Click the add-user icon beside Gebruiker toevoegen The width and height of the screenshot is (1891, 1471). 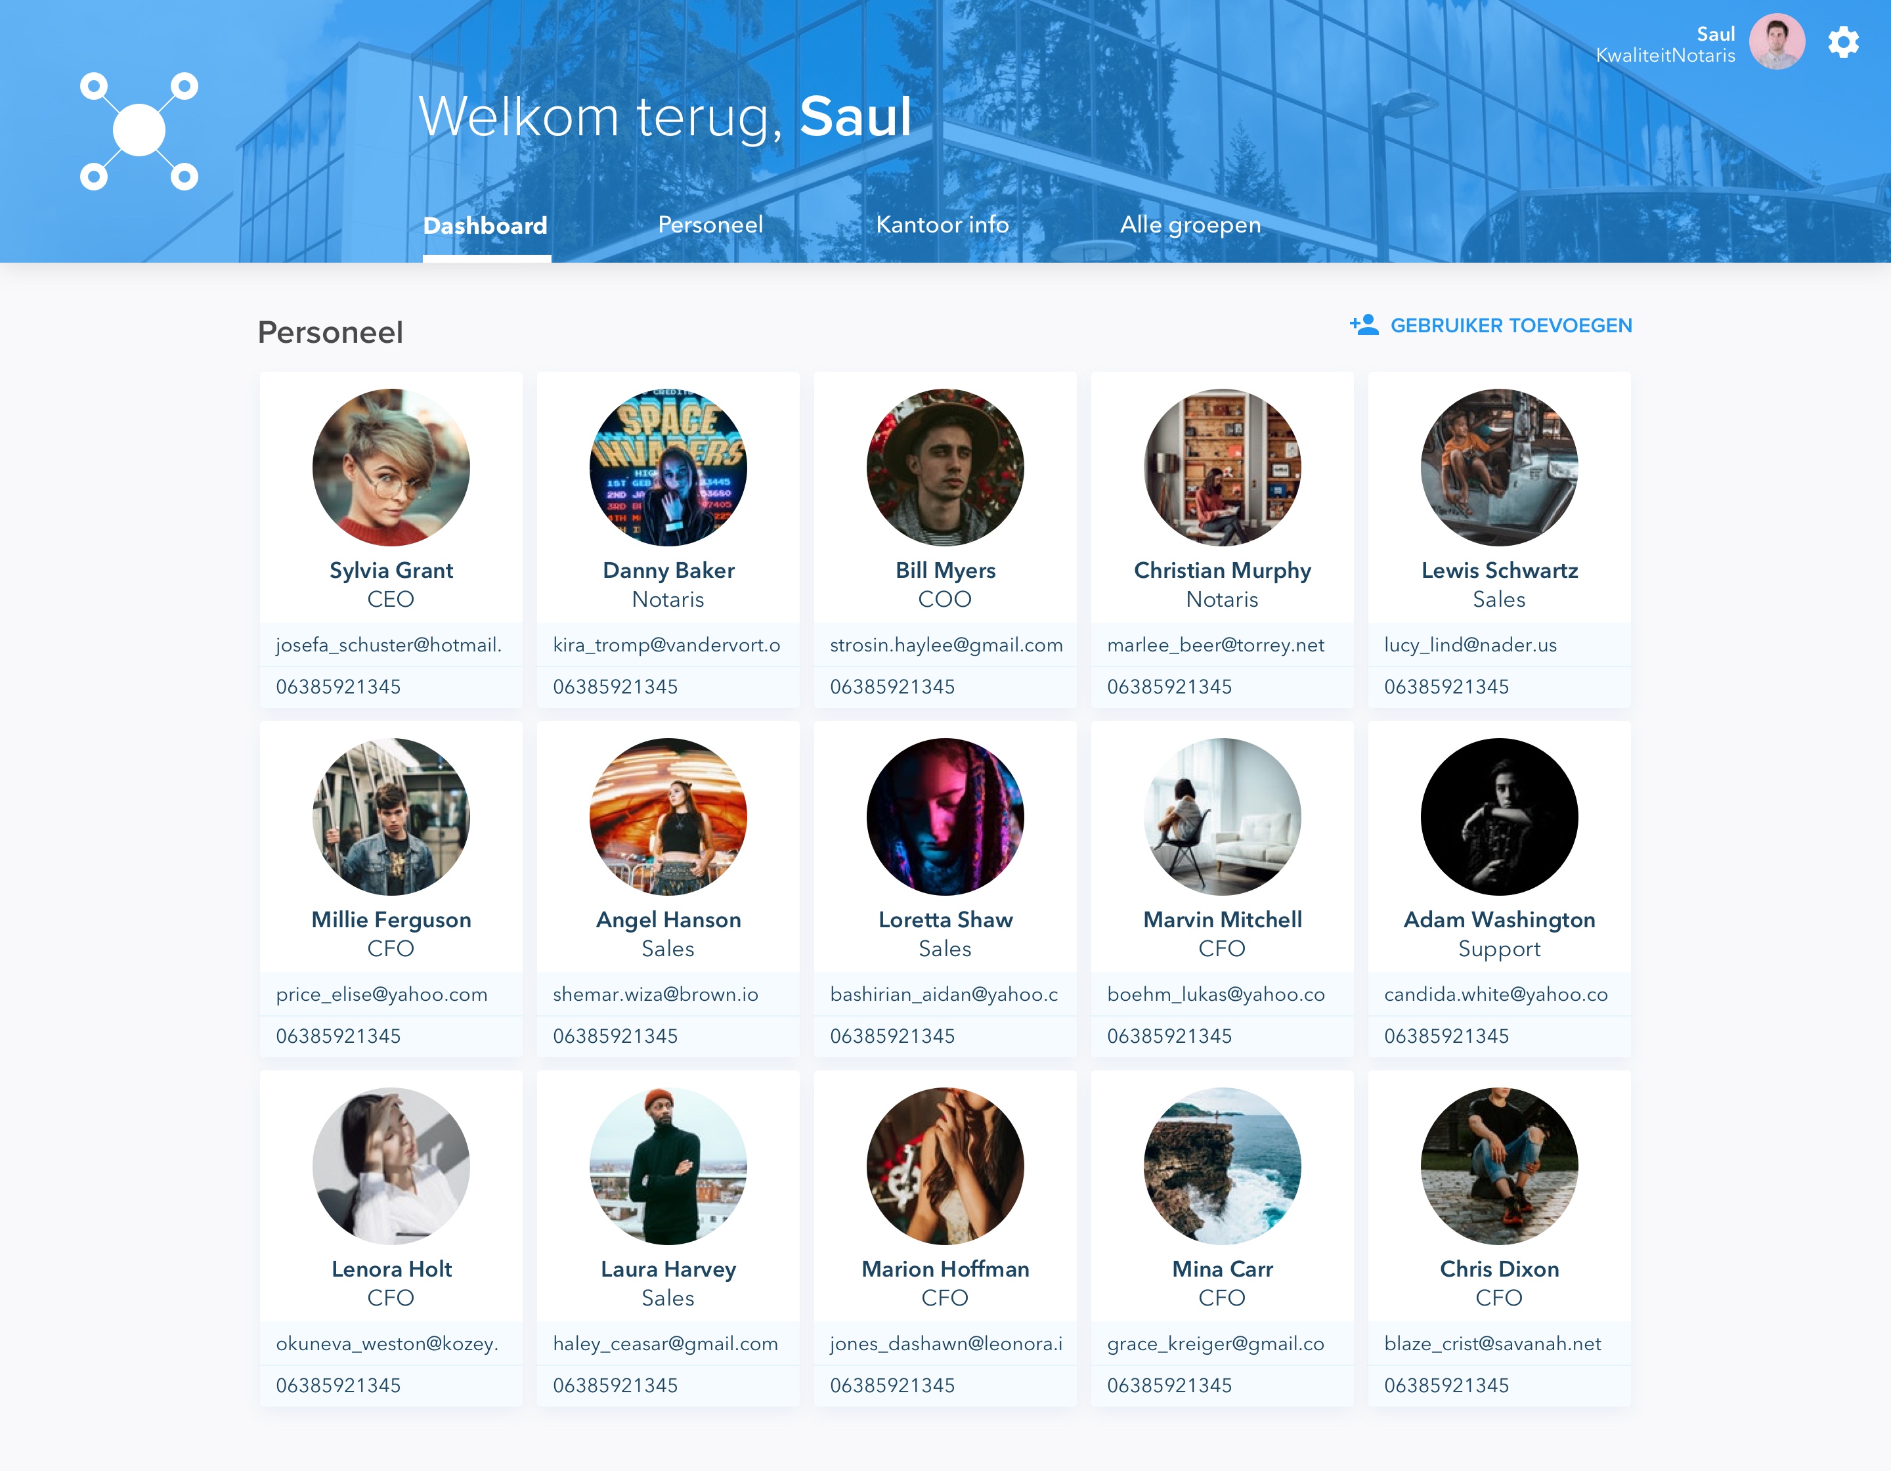[1364, 324]
